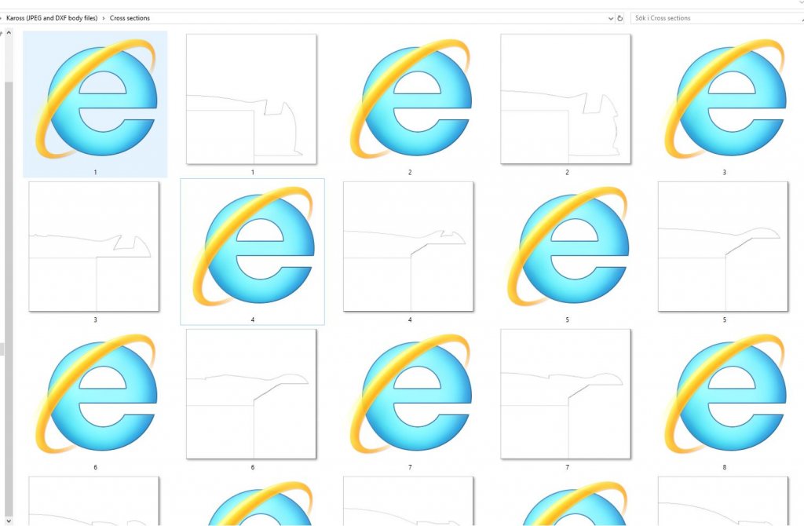804x526 pixels.
Task: Click the Sök i Cross sections search field
Action: 717,18
